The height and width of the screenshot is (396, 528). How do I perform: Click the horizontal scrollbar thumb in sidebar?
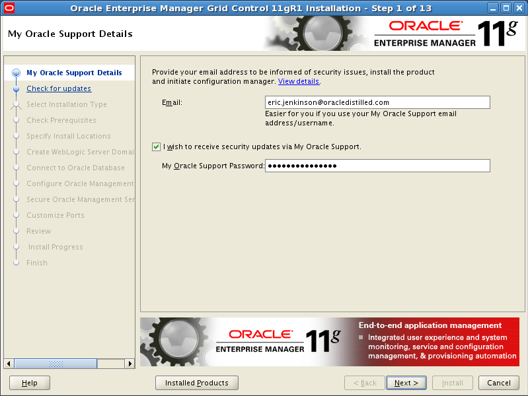[56, 364]
